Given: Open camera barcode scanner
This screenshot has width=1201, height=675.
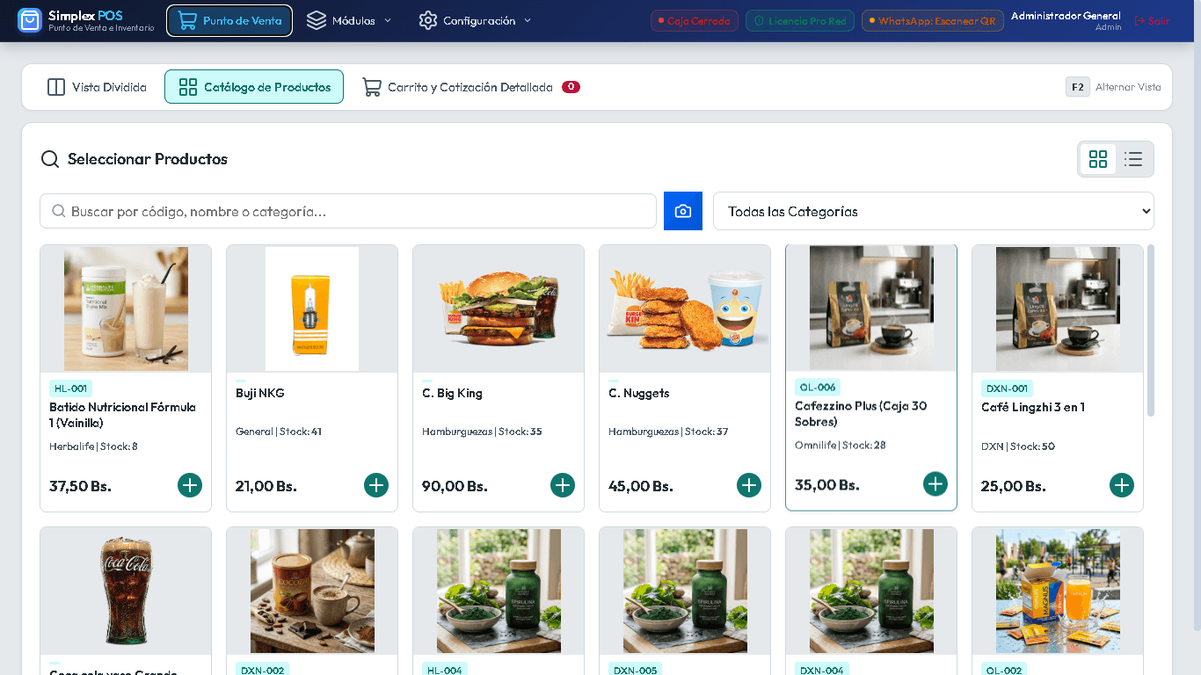Looking at the screenshot, I should pyautogui.click(x=683, y=211).
